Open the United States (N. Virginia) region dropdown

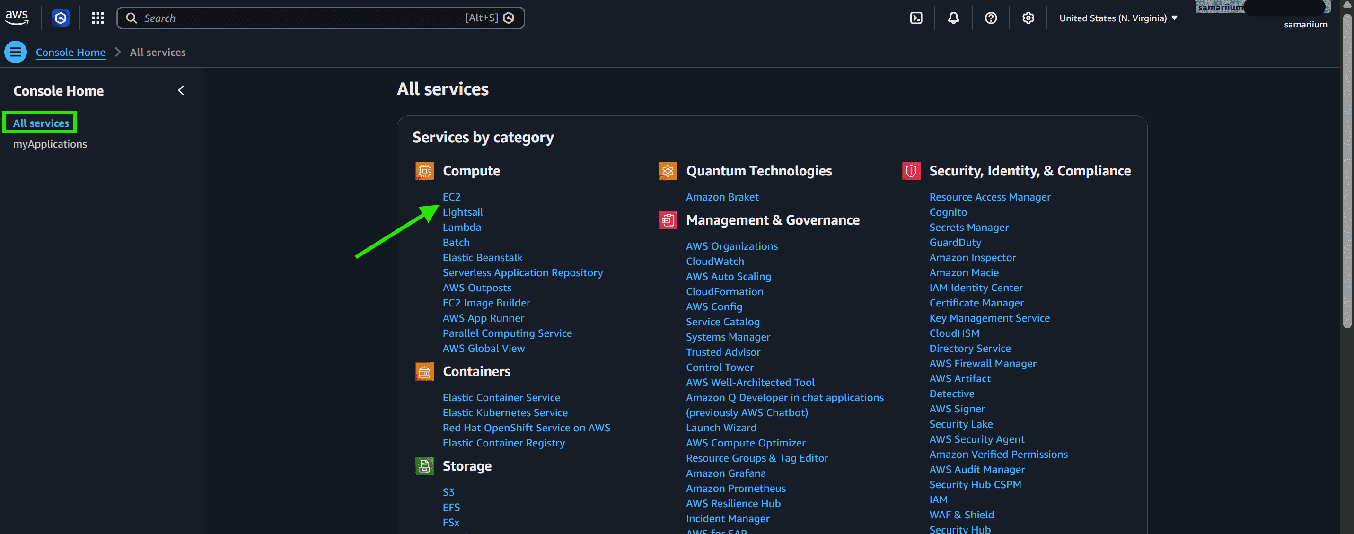[x=1118, y=18]
